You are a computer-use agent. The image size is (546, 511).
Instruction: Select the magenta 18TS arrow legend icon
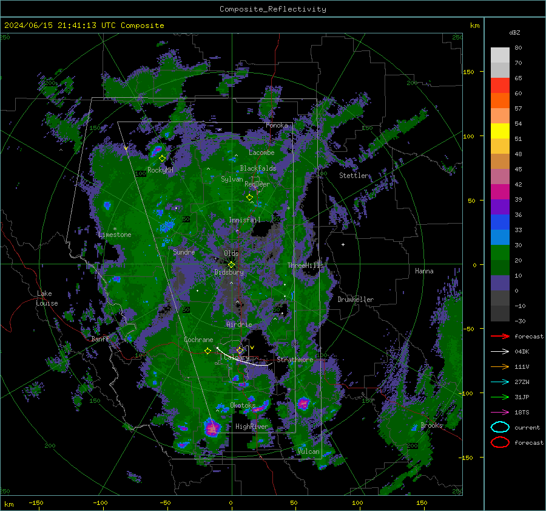(x=500, y=412)
